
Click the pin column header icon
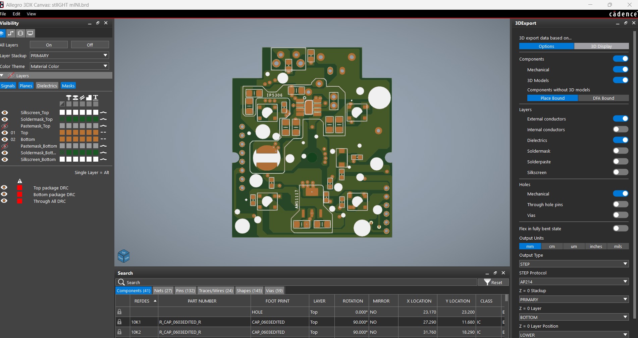click(x=69, y=97)
